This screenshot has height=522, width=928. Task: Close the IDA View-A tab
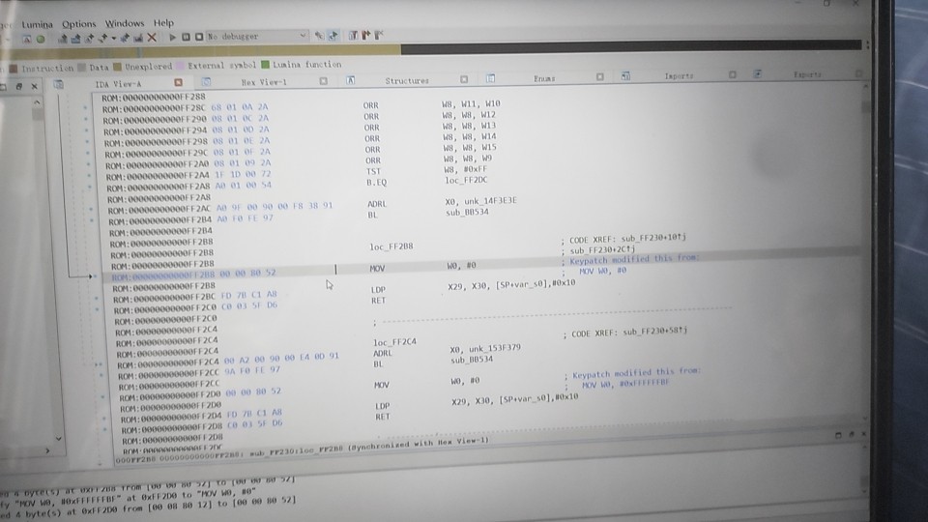[178, 82]
